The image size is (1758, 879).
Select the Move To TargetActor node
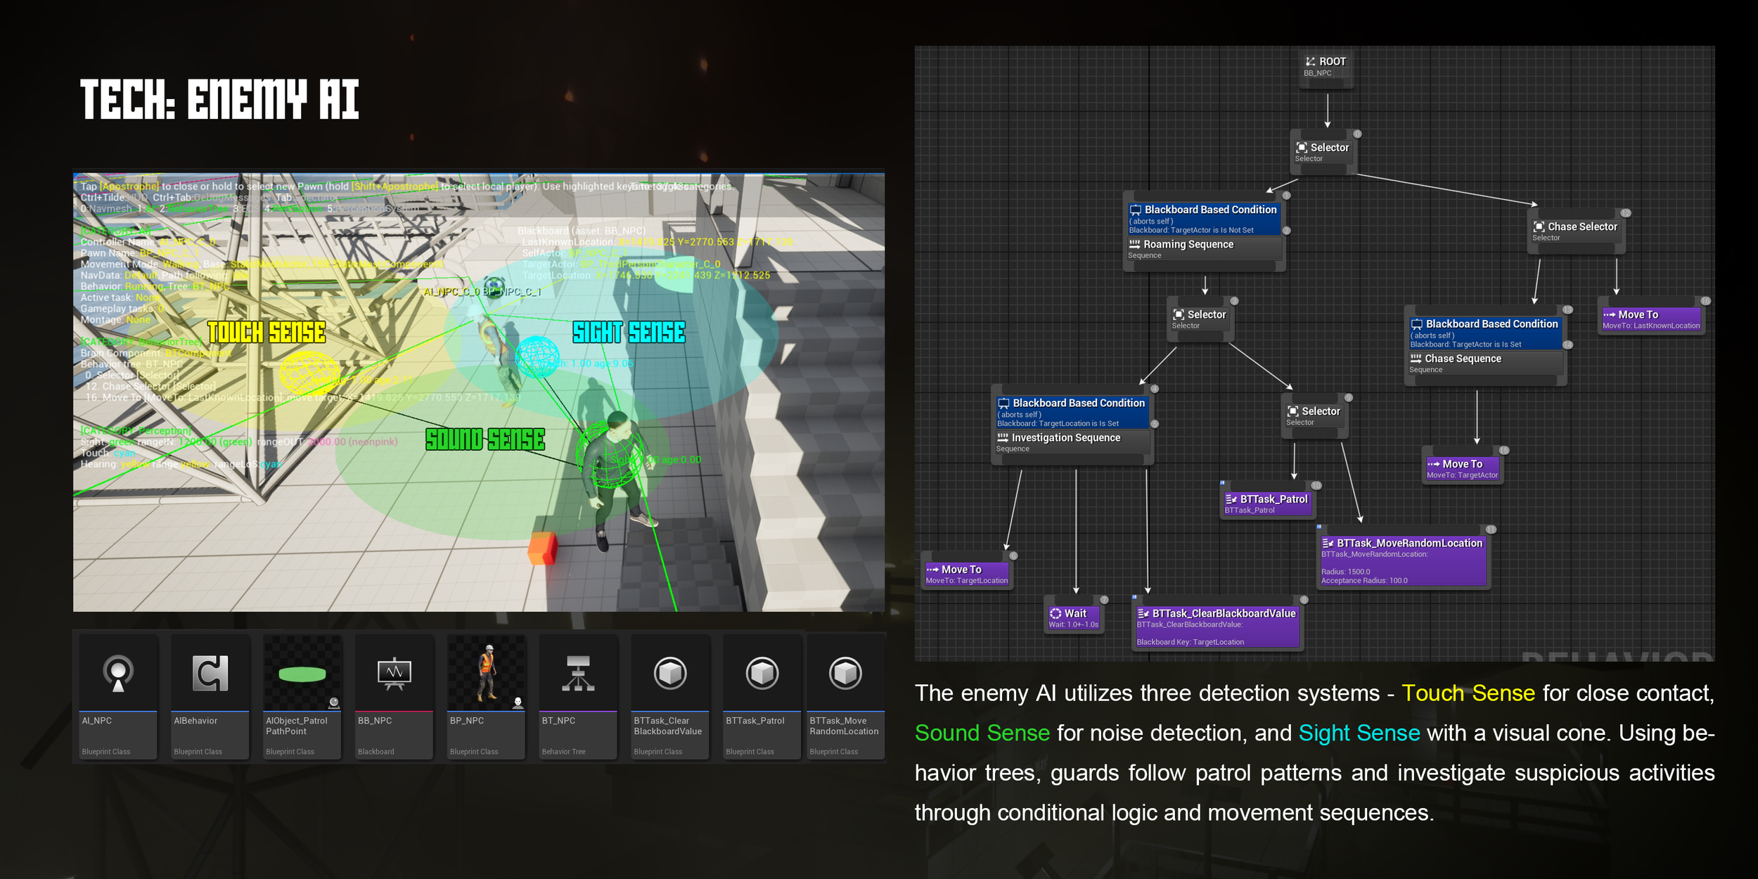tap(1462, 468)
